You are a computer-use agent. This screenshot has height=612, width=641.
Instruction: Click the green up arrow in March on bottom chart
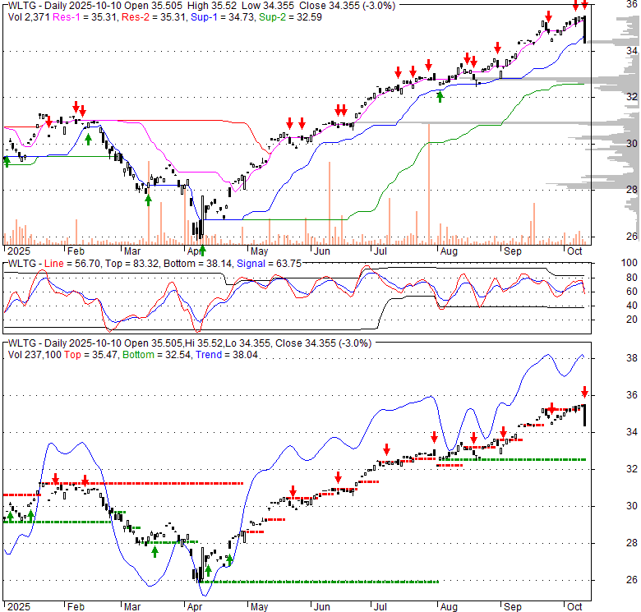(154, 551)
